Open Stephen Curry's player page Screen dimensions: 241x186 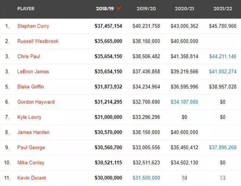[33, 26]
